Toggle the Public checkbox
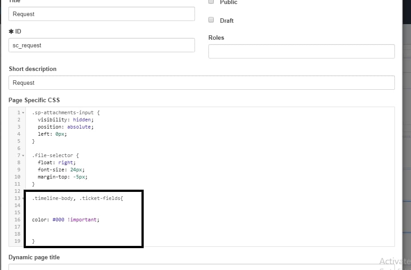This screenshot has height=270, width=411. (211, 2)
